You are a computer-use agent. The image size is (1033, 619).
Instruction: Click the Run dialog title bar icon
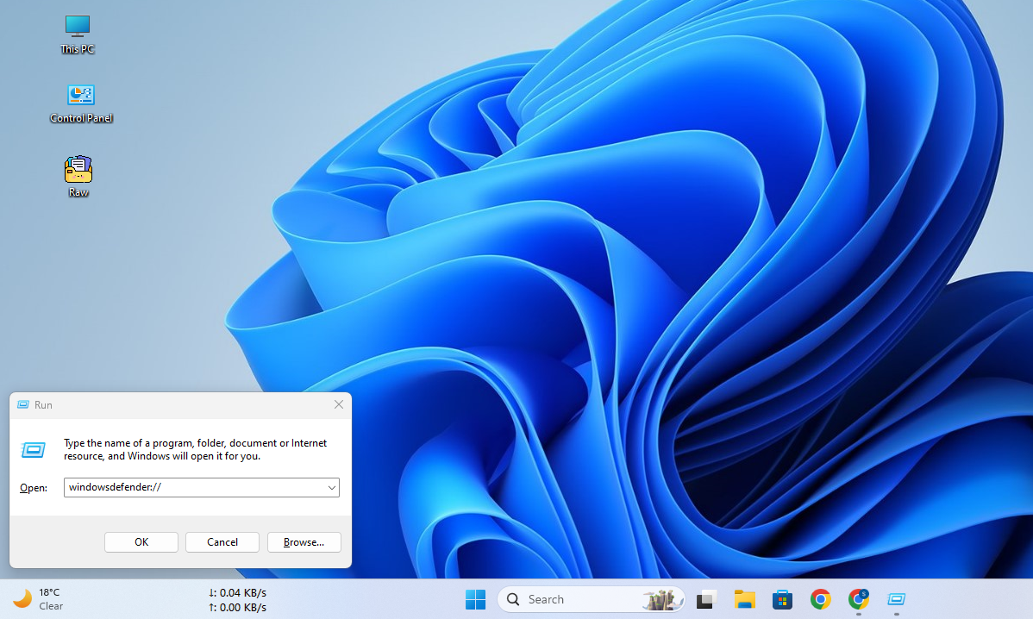coord(22,404)
